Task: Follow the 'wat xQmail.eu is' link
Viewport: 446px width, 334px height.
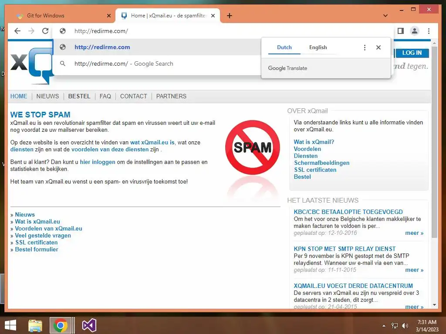Action: coord(152,142)
